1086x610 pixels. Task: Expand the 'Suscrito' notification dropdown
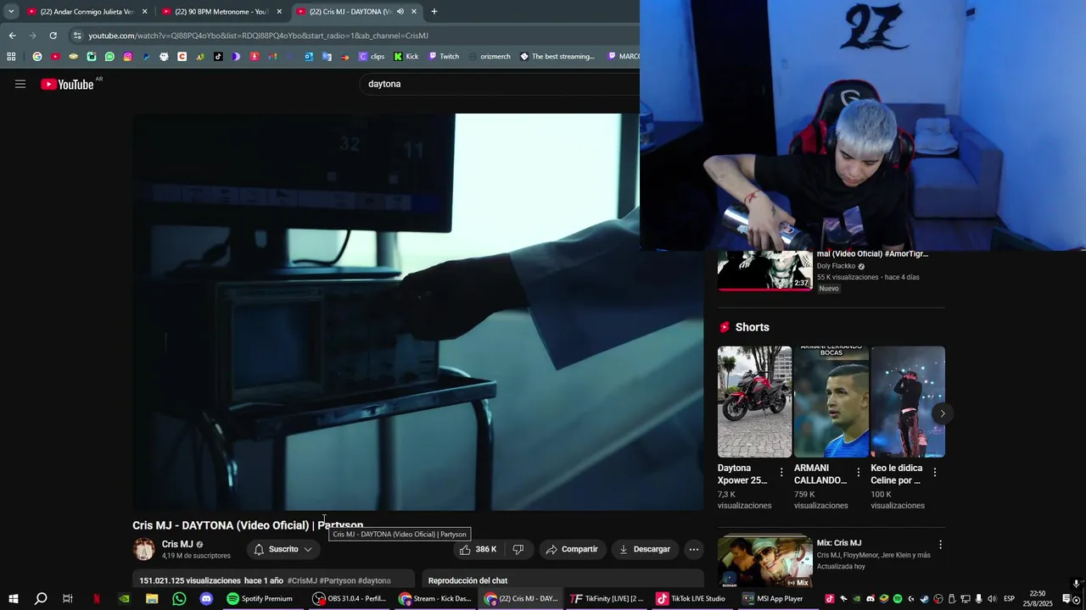pyautogui.click(x=283, y=549)
